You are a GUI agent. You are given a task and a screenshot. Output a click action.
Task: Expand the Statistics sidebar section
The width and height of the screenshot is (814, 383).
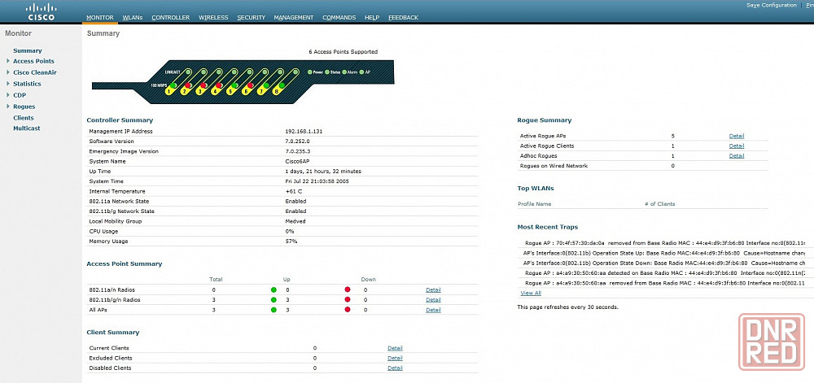[8, 84]
